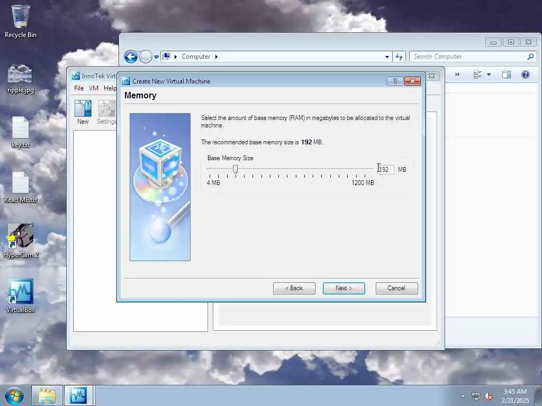The height and width of the screenshot is (406, 542).
Task: Click the 1200 MB slider maximum label
Action: coord(363,183)
